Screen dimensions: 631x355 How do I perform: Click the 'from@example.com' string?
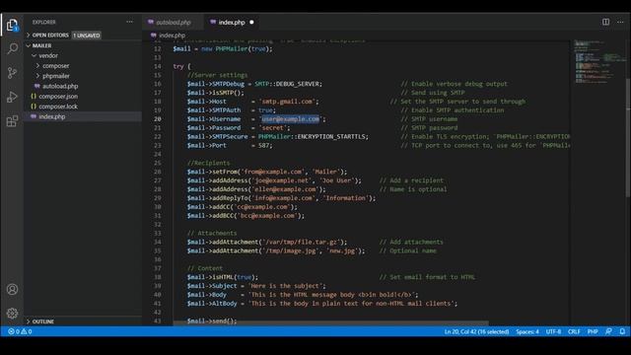point(272,172)
